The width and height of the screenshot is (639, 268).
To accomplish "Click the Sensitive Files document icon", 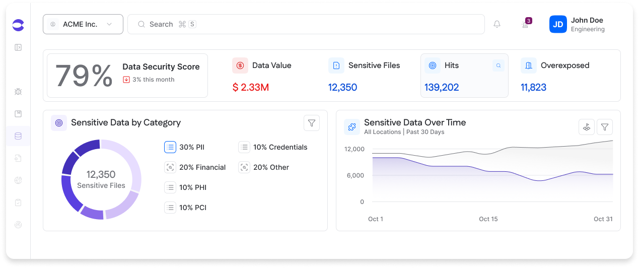I will [336, 65].
